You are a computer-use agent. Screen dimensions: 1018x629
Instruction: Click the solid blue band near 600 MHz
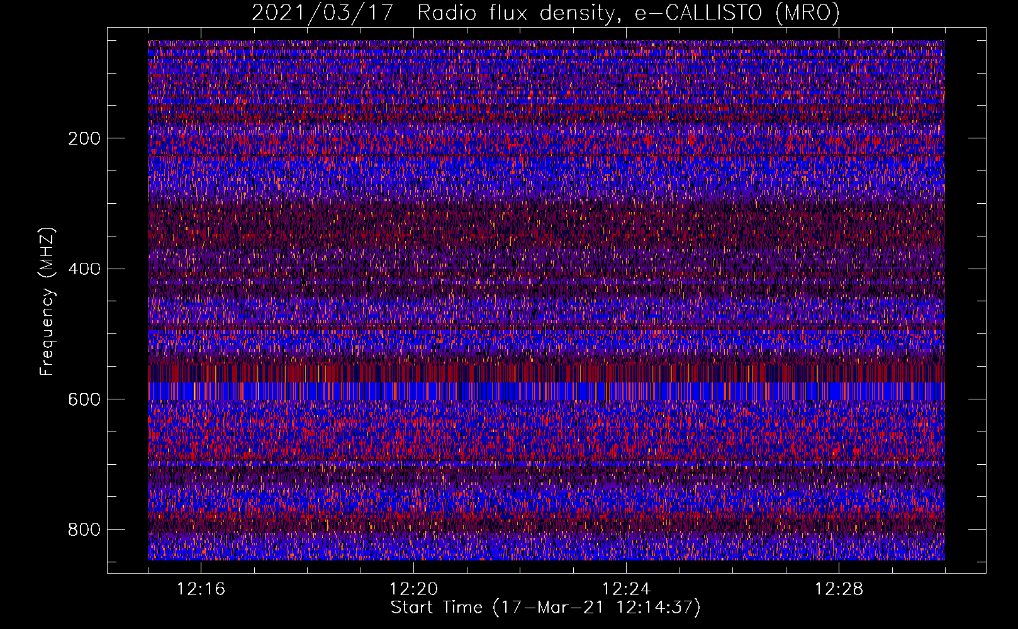click(546, 391)
